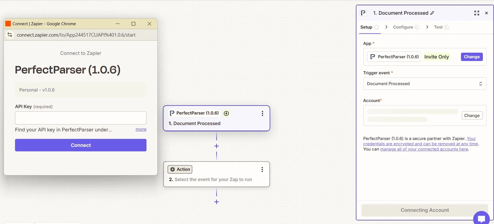Image resolution: width=494 pixels, height=224 pixels.
Task: Click the Action badge on step 2
Action: 180,169
